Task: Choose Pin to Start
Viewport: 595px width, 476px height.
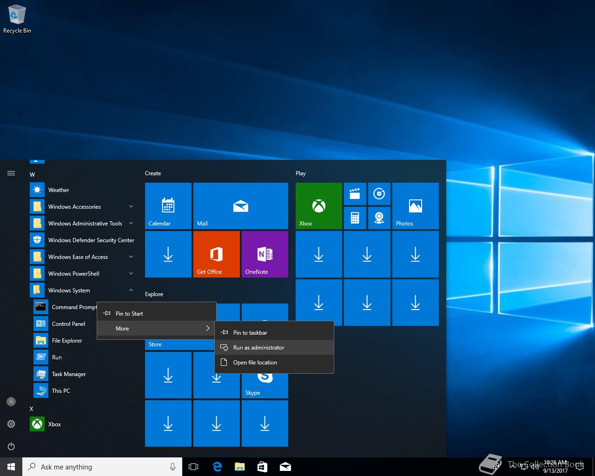Action: pos(157,313)
